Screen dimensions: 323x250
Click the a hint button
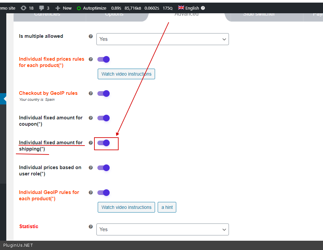(167, 207)
